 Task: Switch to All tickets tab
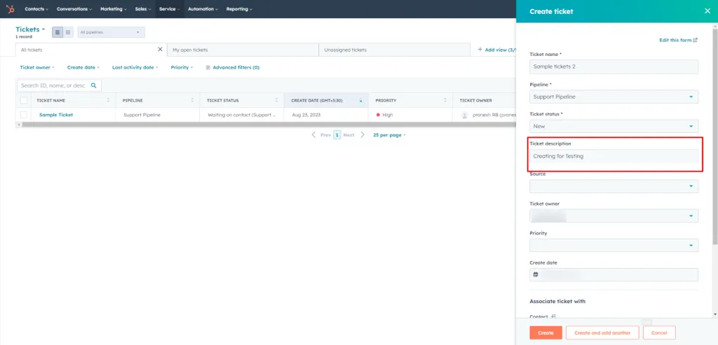(x=92, y=50)
